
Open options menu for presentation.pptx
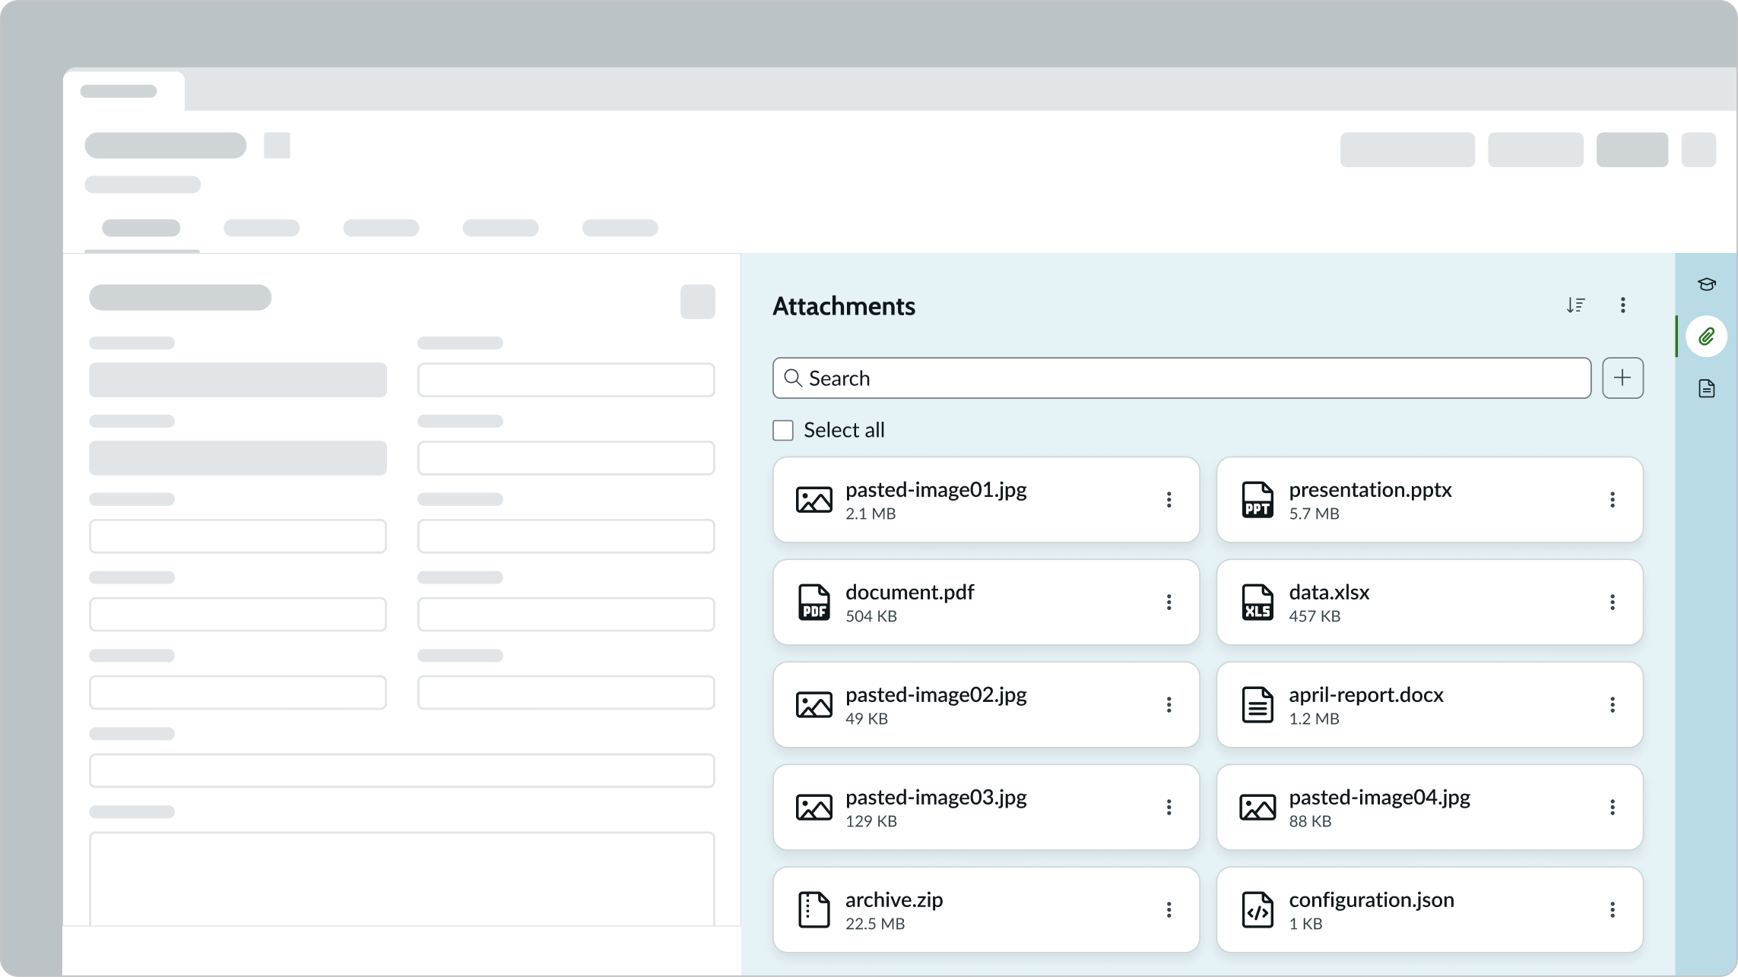tap(1612, 500)
